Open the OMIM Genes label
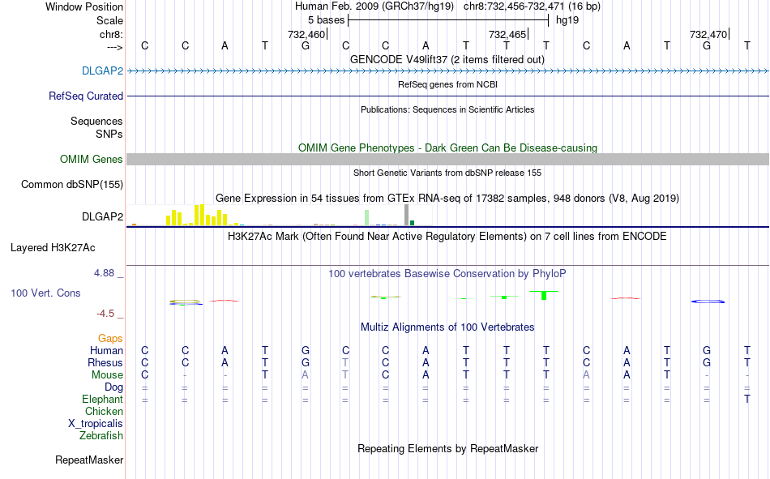Screen dimensions: 770x479 tap(91, 159)
